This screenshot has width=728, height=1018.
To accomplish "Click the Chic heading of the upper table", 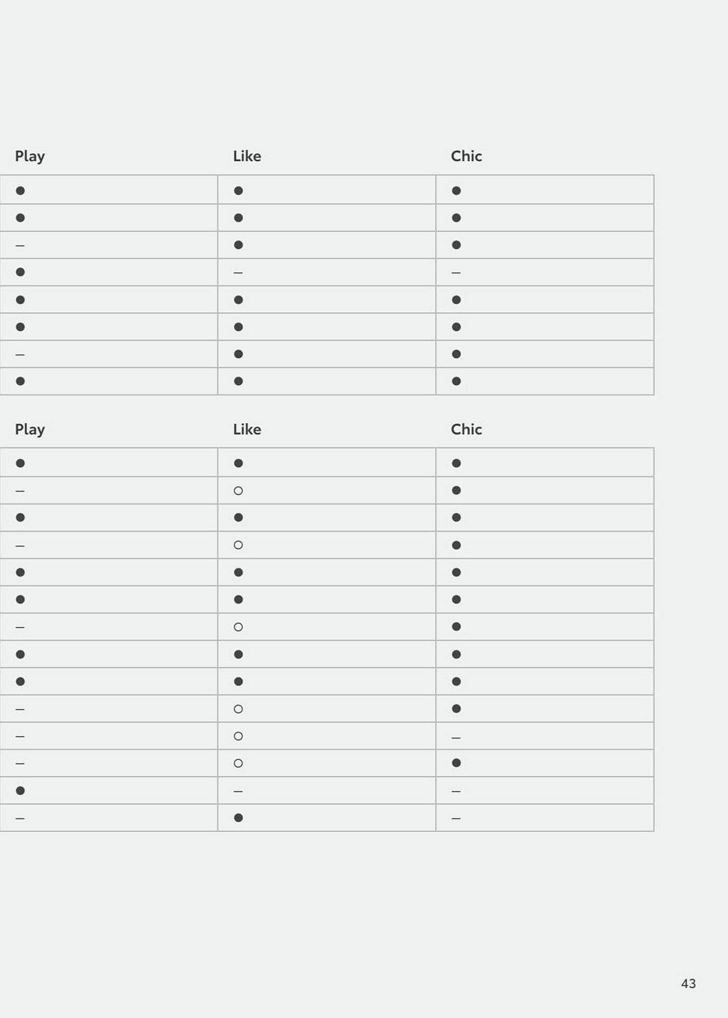I will click(466, 156).
